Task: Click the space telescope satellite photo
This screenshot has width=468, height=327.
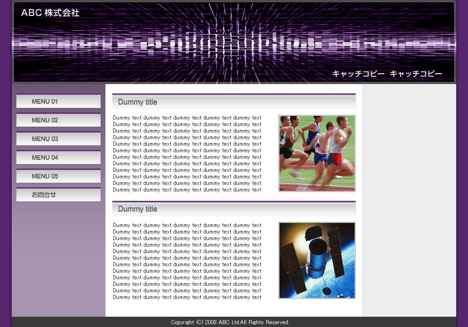Action: [317, 260]
